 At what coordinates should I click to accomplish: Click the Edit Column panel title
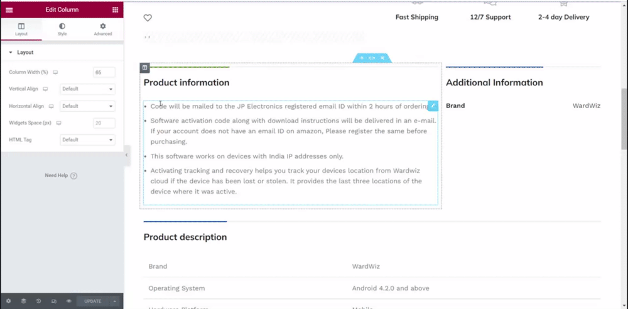pyautogui.click(x=62, y=9)
